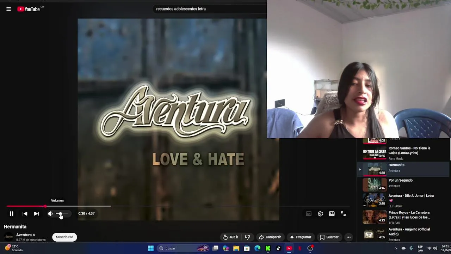The image size is (451, 254).
Task: Open the Aventura channel name link
Action: (x=24, y=235)
